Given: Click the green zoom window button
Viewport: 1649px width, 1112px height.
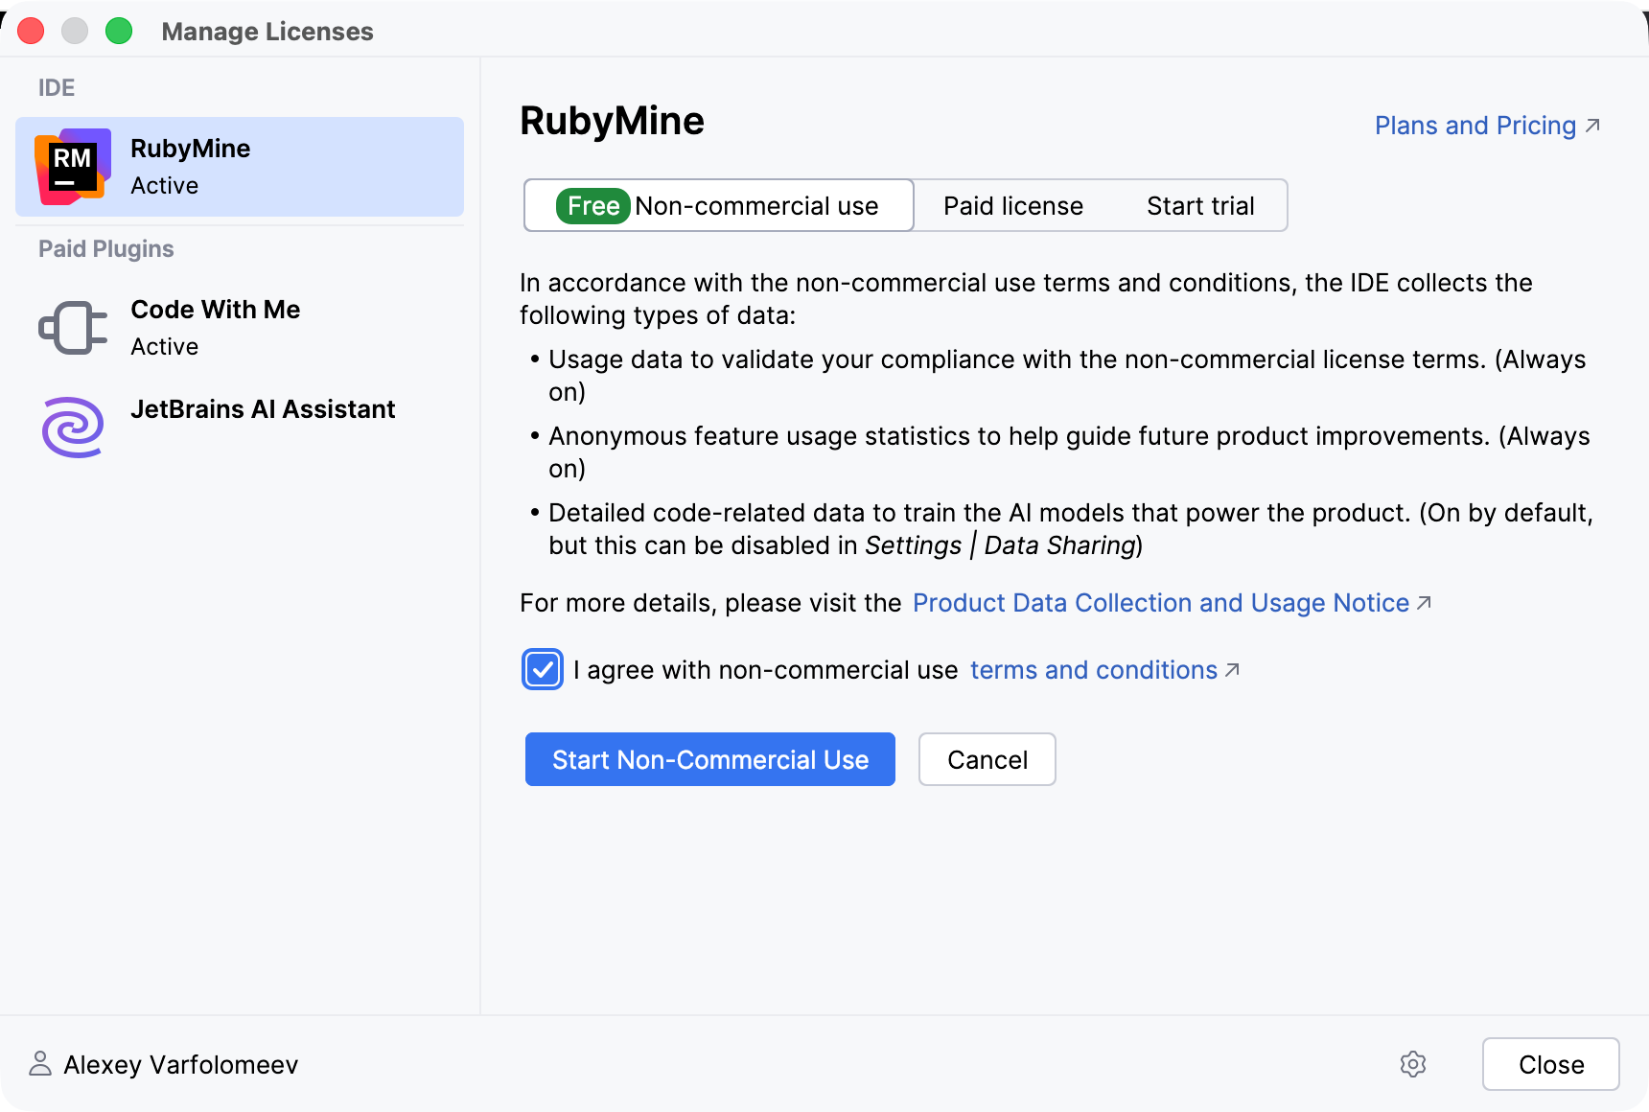Looking at the screenshot, I should pyautogui.click(x=119, y=31).
